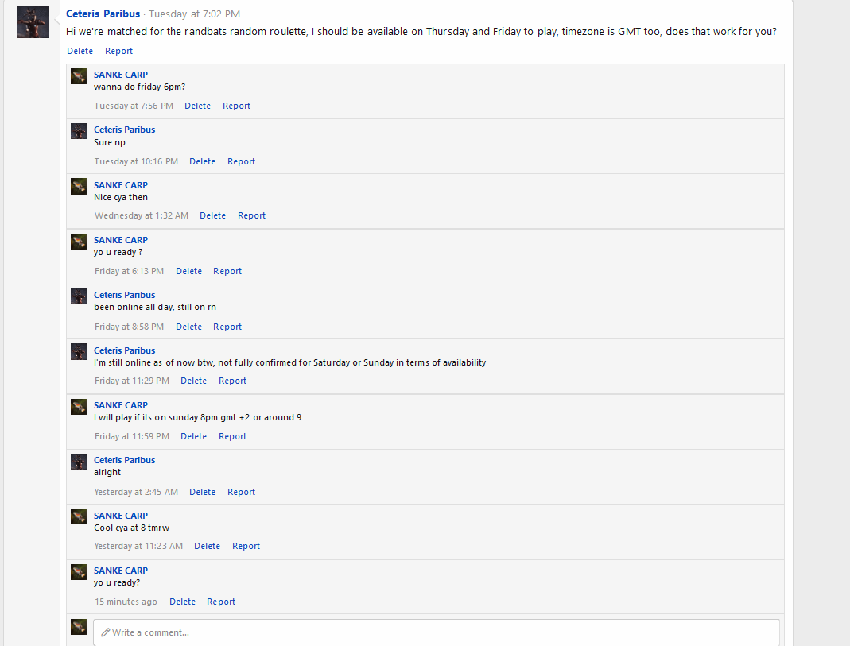
Task: Click the pencil icon in comment box
Action: point(105,633)
